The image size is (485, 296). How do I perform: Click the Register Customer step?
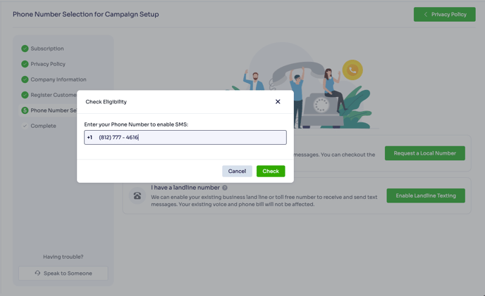(x=53, y=95)
